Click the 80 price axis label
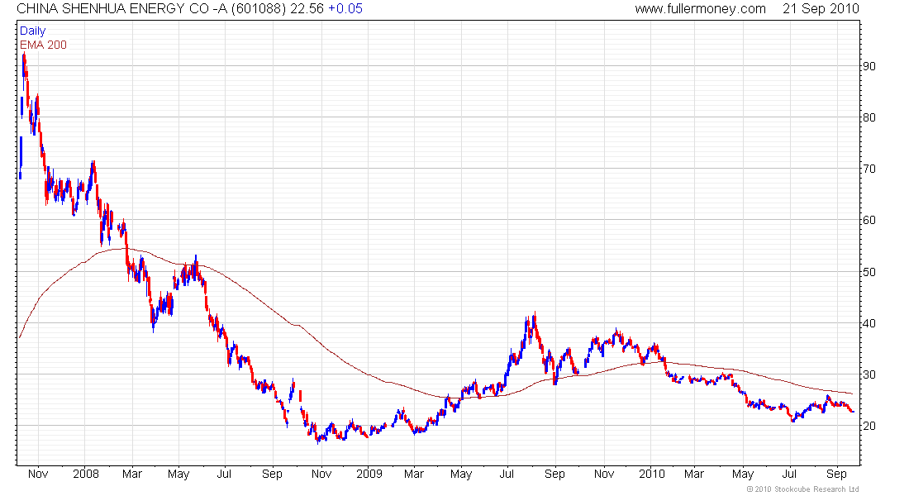The width and height of the screenshot is (909, 496). [x=869, y=117]
